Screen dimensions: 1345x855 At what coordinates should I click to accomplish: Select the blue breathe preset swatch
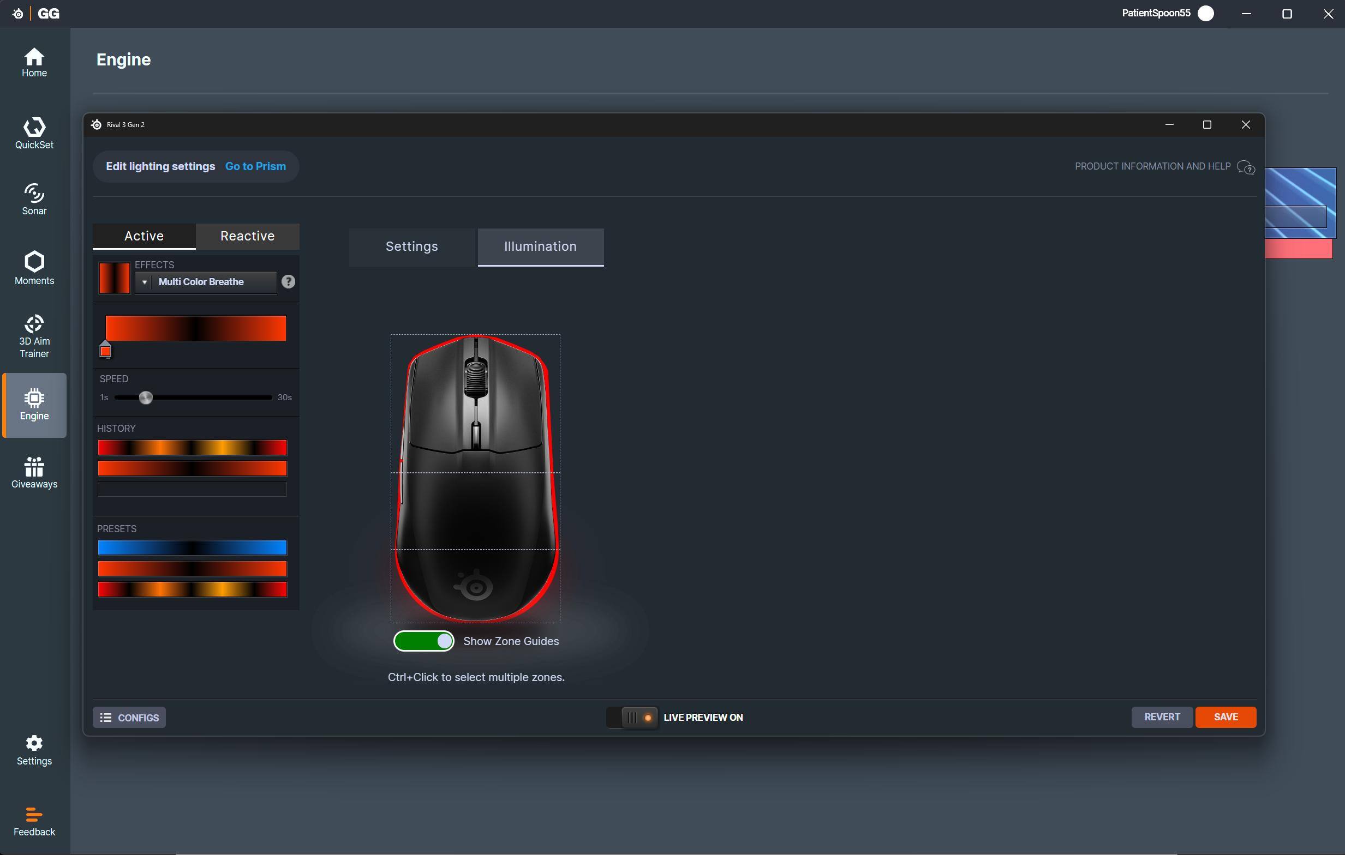[192, 547]
